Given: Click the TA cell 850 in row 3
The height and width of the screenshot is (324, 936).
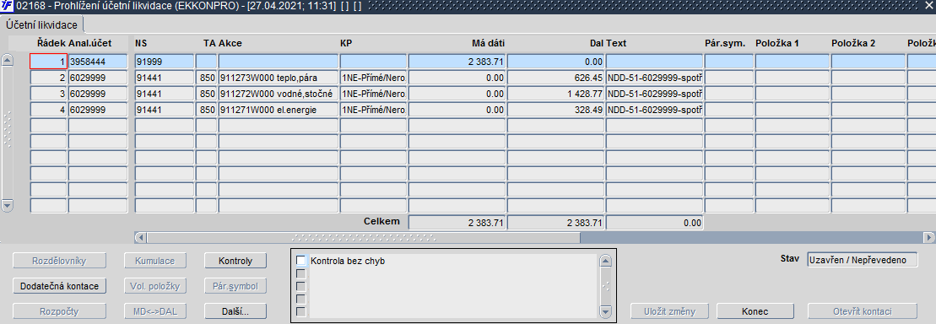Looking at the screenshot, I should [x=207, y=94].
